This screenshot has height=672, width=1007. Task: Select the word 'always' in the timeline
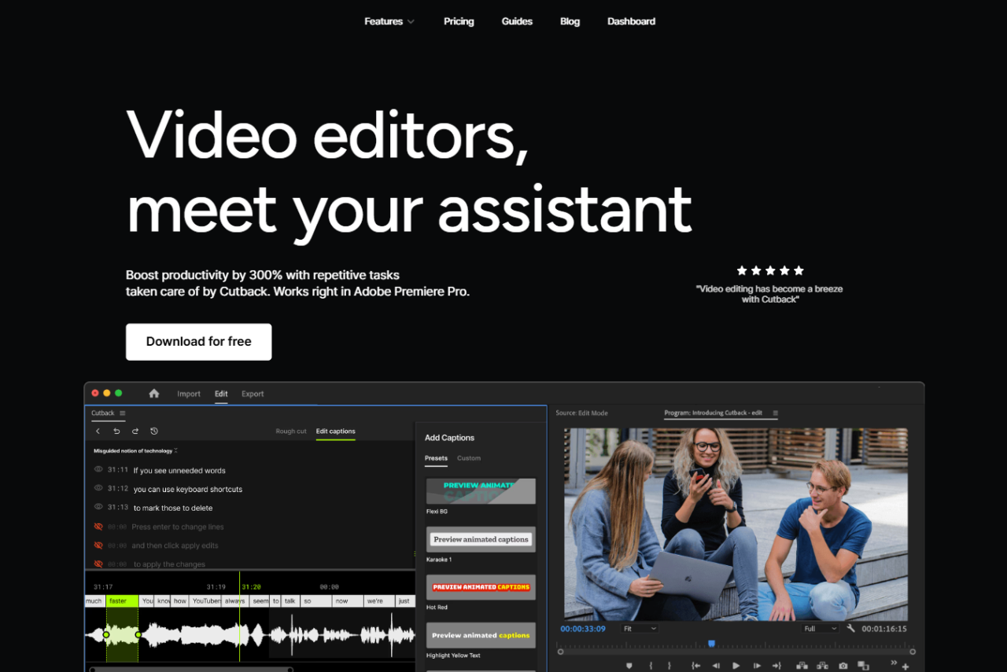click(235, 601)
